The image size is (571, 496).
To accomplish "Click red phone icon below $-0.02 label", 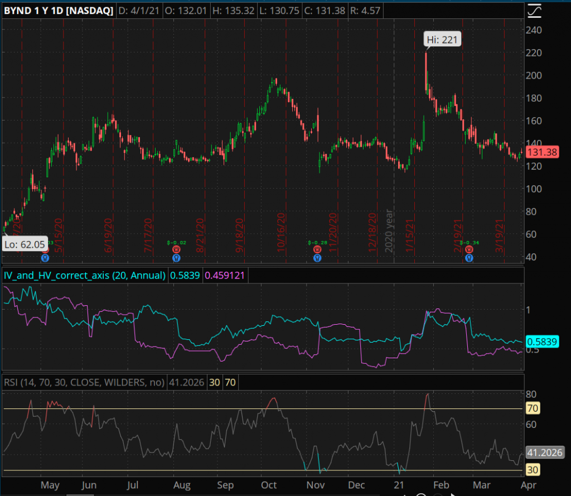I will 176,249.
